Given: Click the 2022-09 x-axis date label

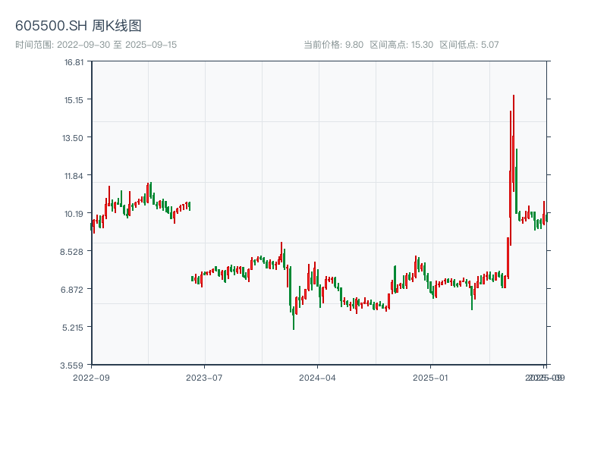Looking at the screenshot, I should click(x=91, y=377).
